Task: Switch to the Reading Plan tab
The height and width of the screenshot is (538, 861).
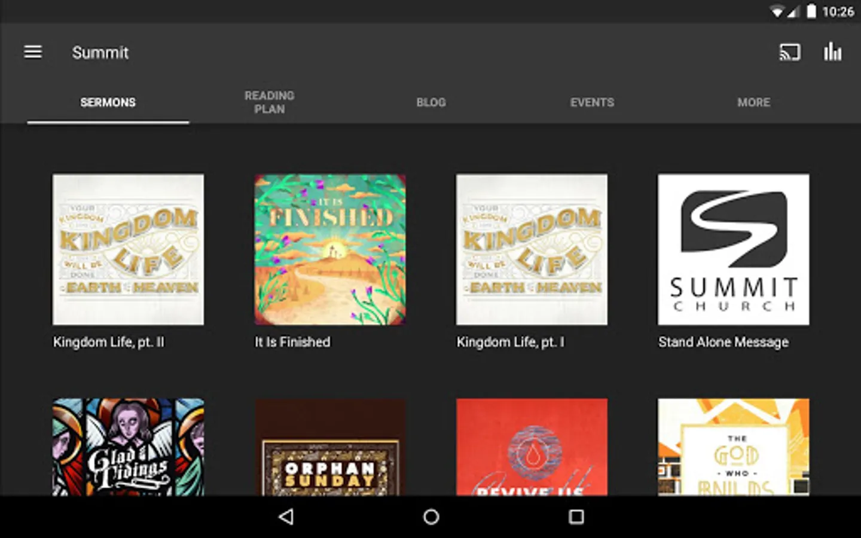Action: tap(270, 102)
